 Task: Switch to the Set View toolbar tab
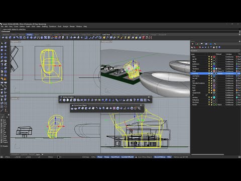coord(22,35)
